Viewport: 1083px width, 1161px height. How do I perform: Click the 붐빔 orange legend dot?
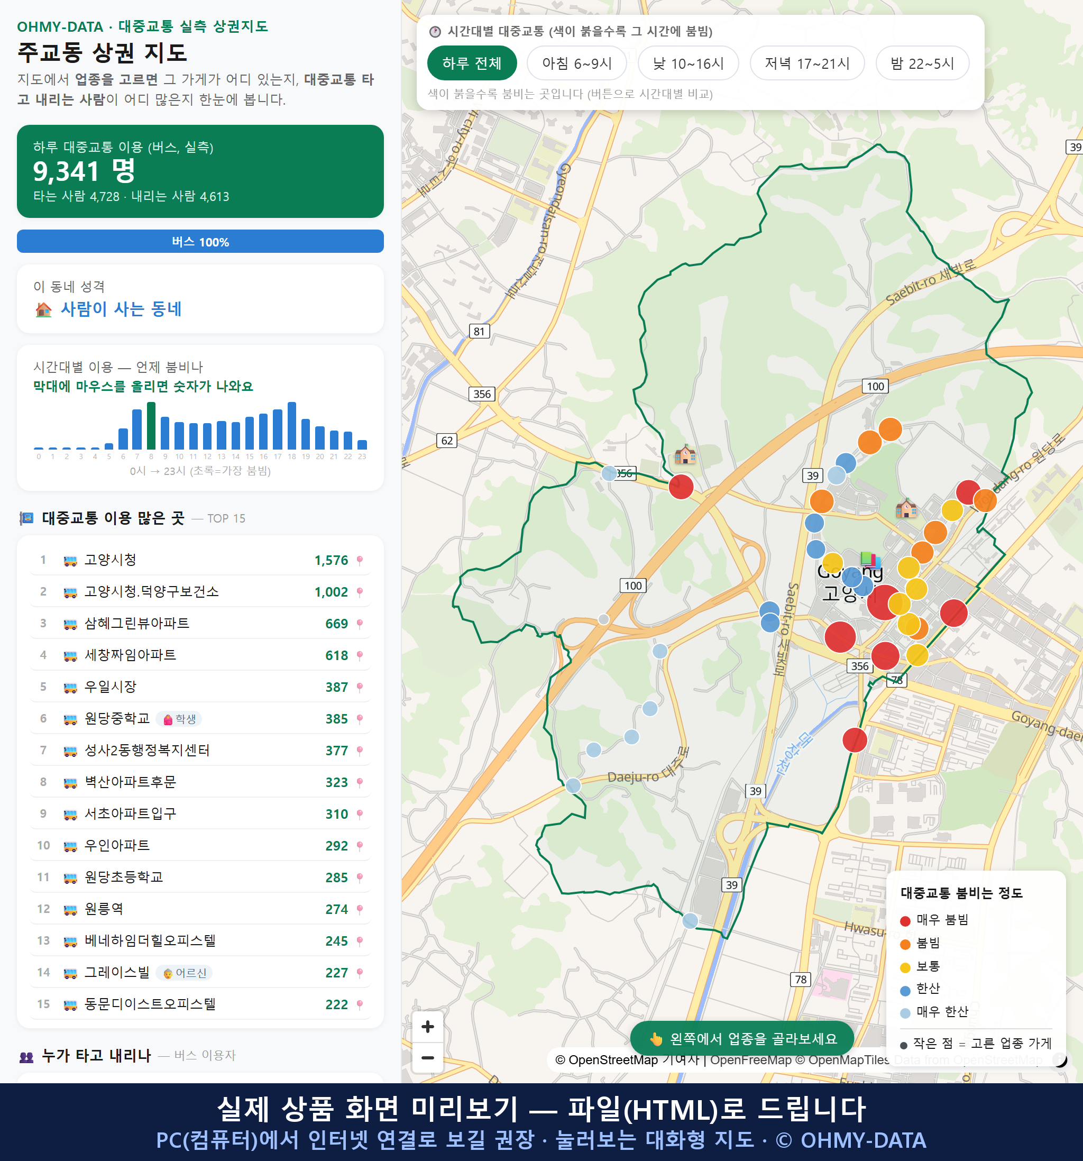[x=905, y=944]
